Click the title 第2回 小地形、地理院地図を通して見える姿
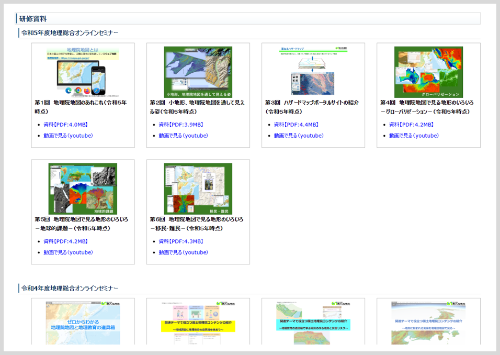 tap(197, 107)
